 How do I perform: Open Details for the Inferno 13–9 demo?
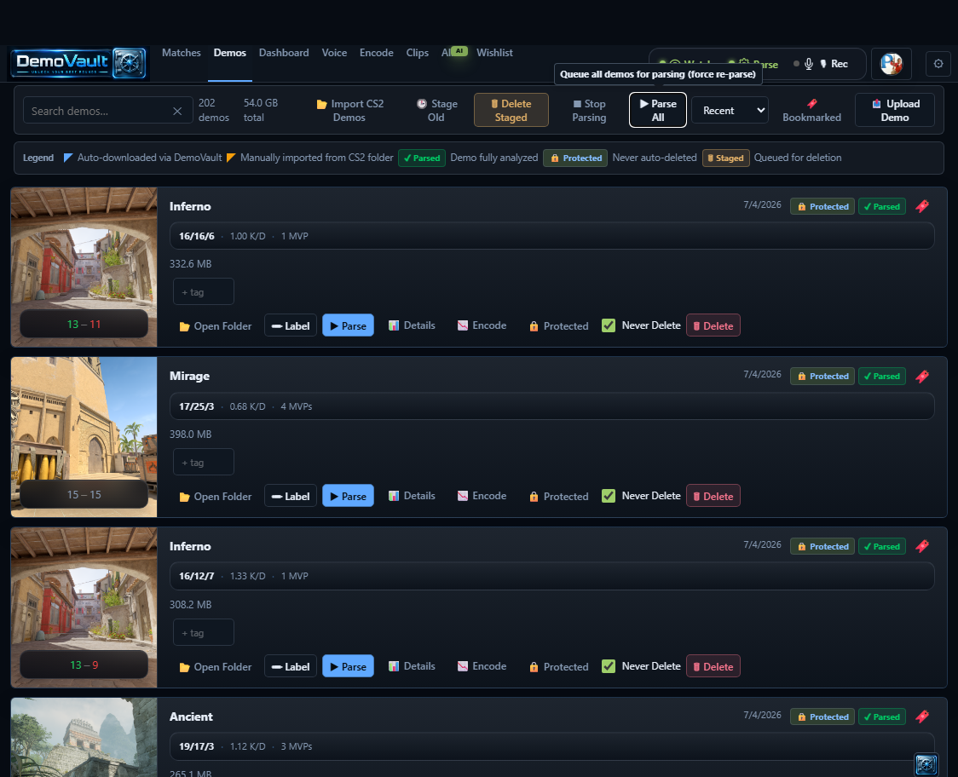coord(412,666)
